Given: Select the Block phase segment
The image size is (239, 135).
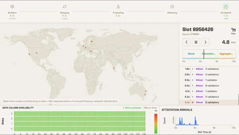Looking at the screenshot, I should [191, 54].
